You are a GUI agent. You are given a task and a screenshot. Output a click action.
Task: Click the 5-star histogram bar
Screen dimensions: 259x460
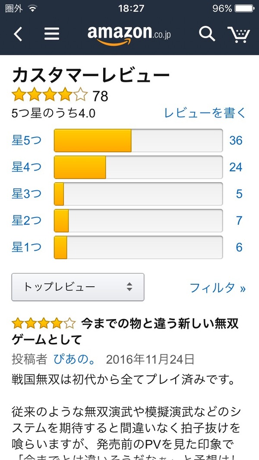[138, 140]
